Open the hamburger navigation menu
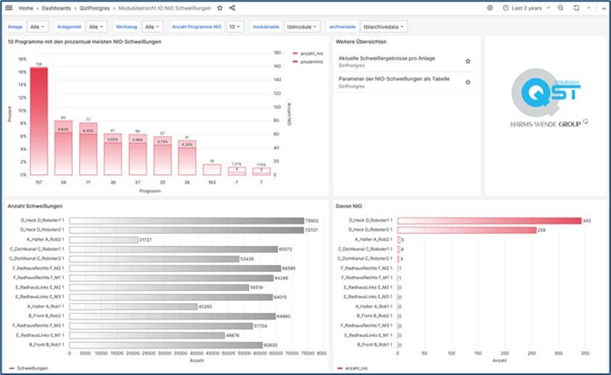This screenshot has width=611, height=375. pyautogui.click(x=9, y=8)
